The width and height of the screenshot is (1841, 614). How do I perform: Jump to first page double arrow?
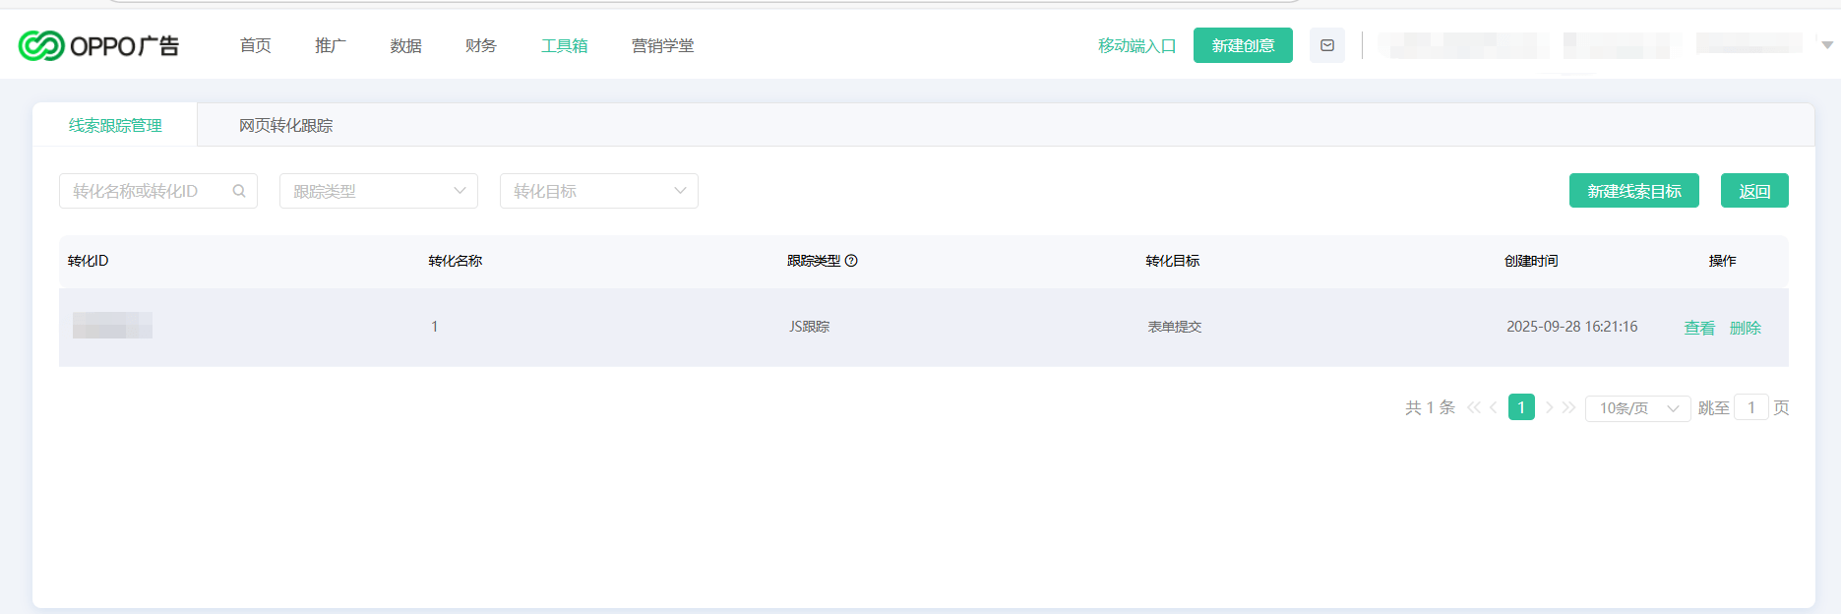[x=1473, y=407]
